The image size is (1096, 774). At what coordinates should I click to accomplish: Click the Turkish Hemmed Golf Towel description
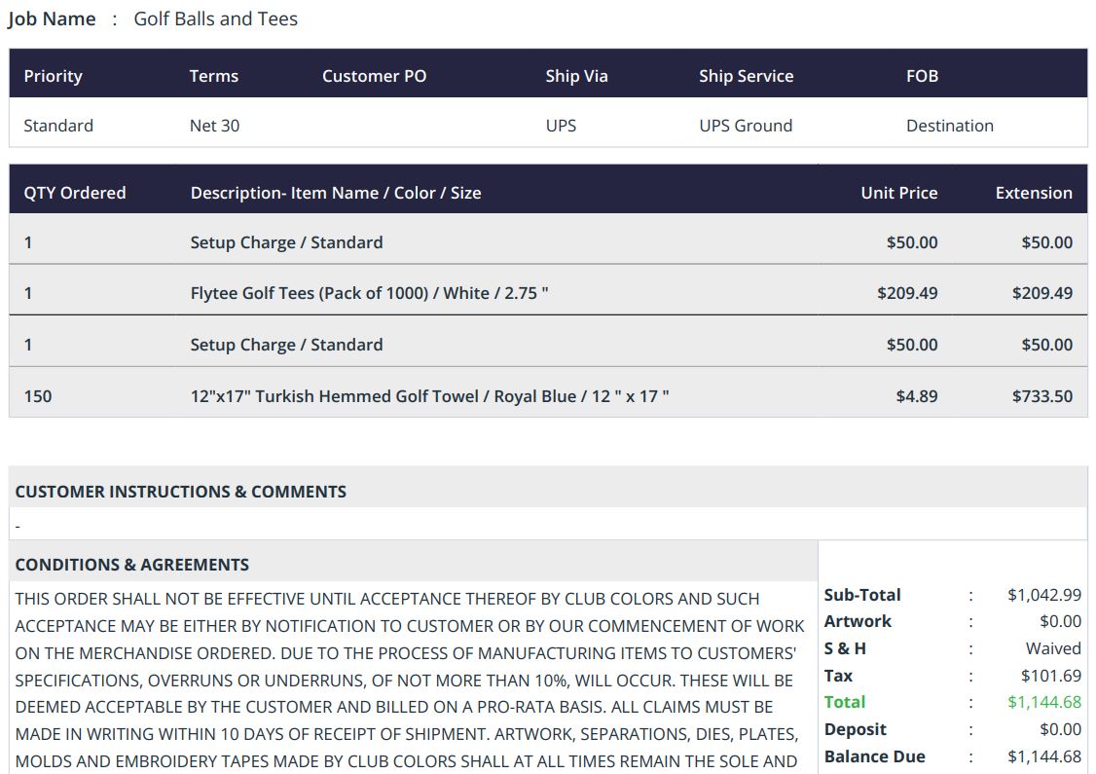(429, 396)
